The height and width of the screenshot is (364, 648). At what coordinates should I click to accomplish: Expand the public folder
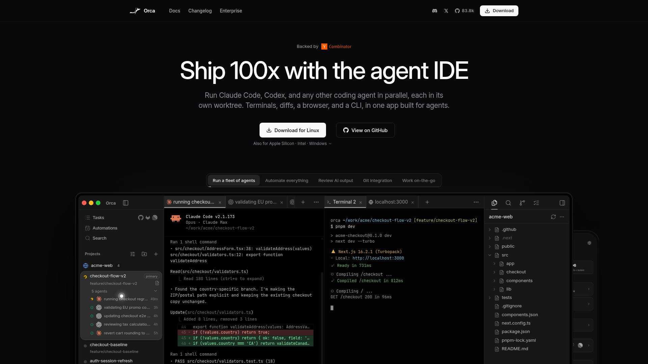(490, 247)
